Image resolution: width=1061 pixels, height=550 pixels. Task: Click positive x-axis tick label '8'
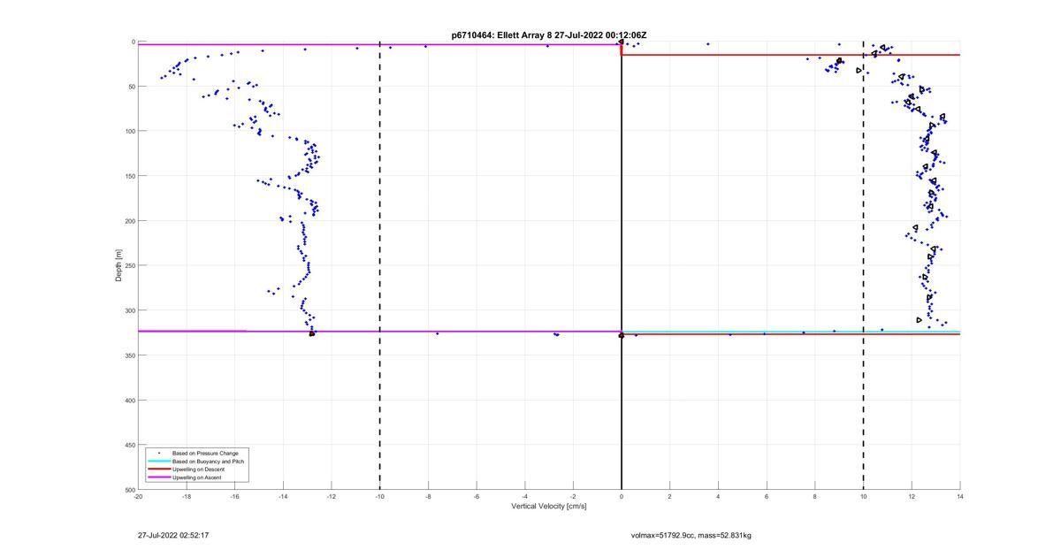pos(815,496)
